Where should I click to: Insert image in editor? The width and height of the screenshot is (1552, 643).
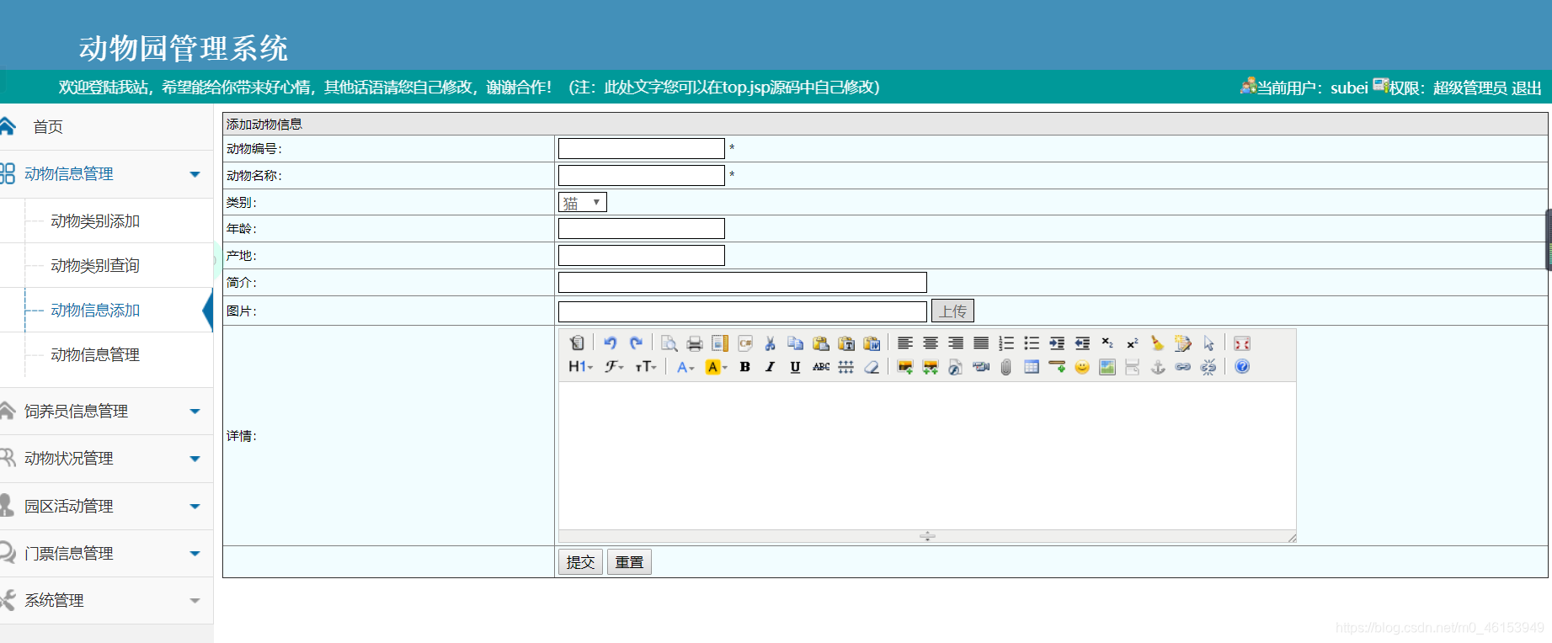coord(905,367)
